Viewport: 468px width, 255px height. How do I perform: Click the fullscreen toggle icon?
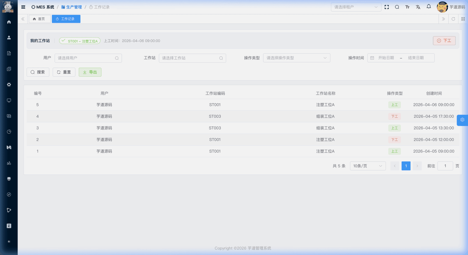click(387, 7)
